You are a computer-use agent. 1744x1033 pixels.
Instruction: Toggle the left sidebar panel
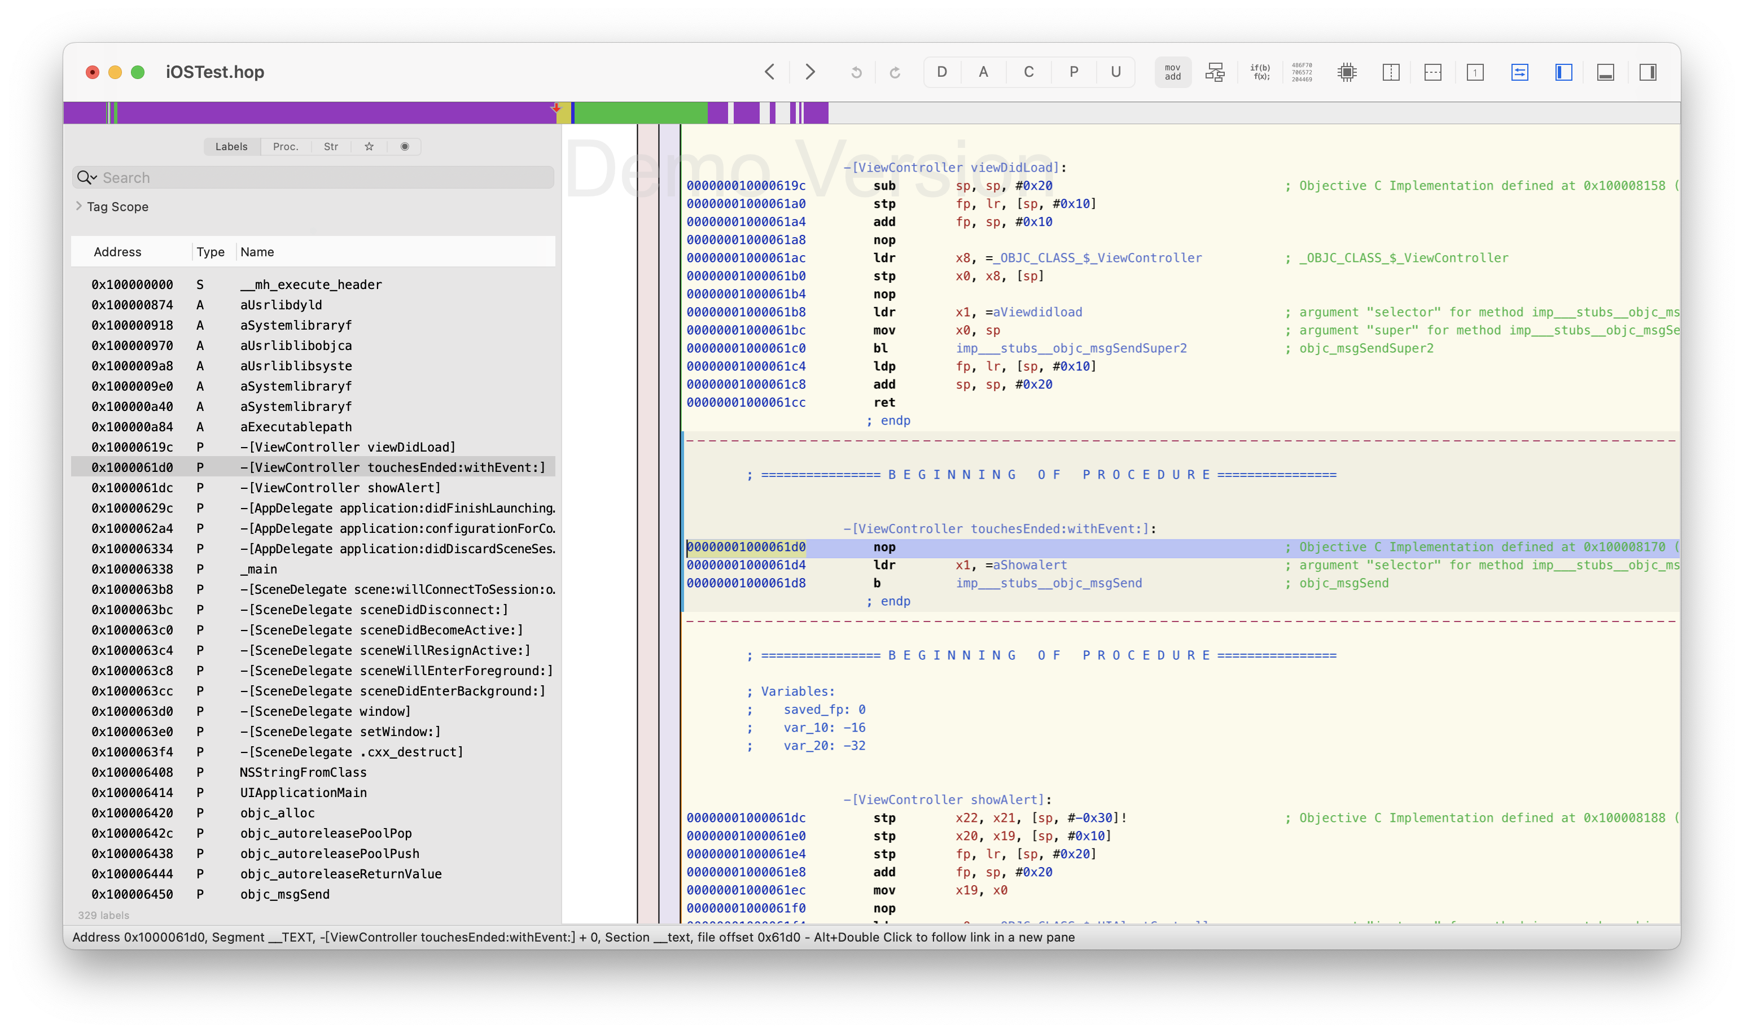[1564, 72]
